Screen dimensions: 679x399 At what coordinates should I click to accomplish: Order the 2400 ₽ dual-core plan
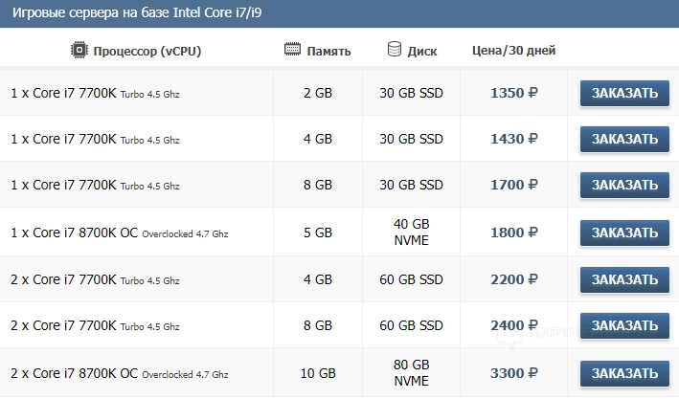point(624,325)
